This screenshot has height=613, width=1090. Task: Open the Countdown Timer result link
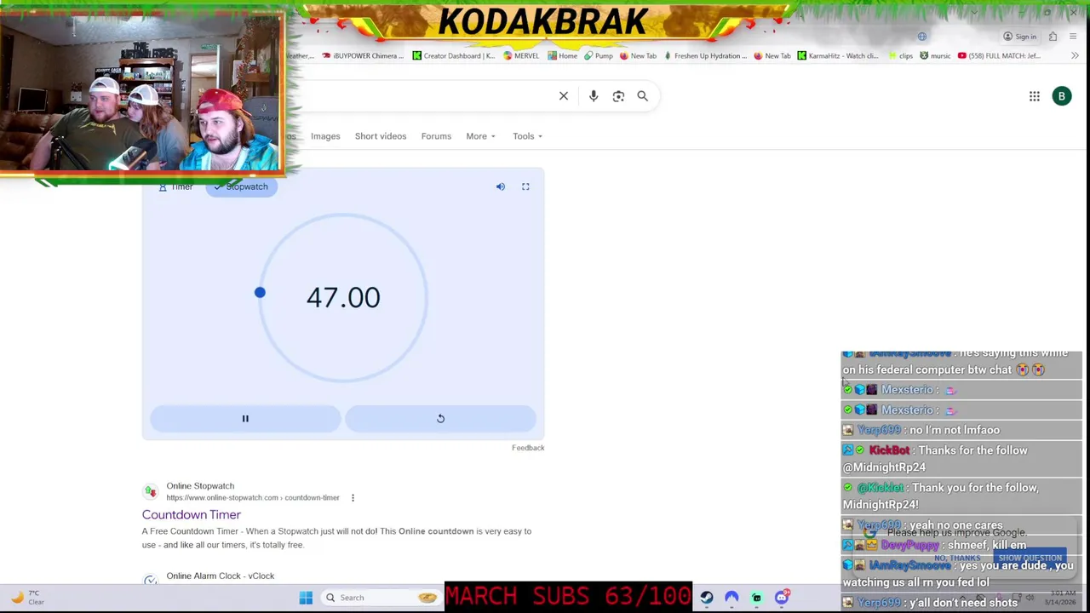[x=192, y=514]
